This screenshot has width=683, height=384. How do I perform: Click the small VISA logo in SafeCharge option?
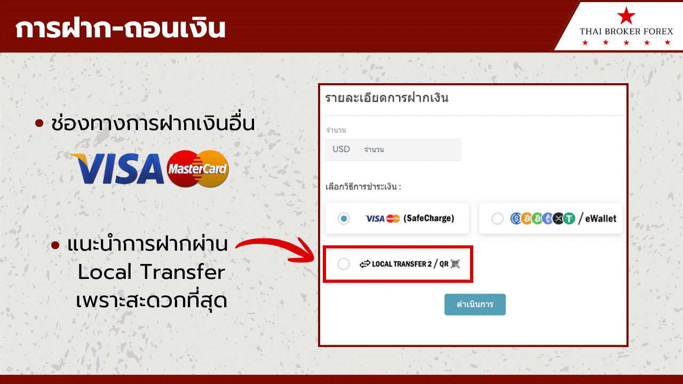point(375,219)
